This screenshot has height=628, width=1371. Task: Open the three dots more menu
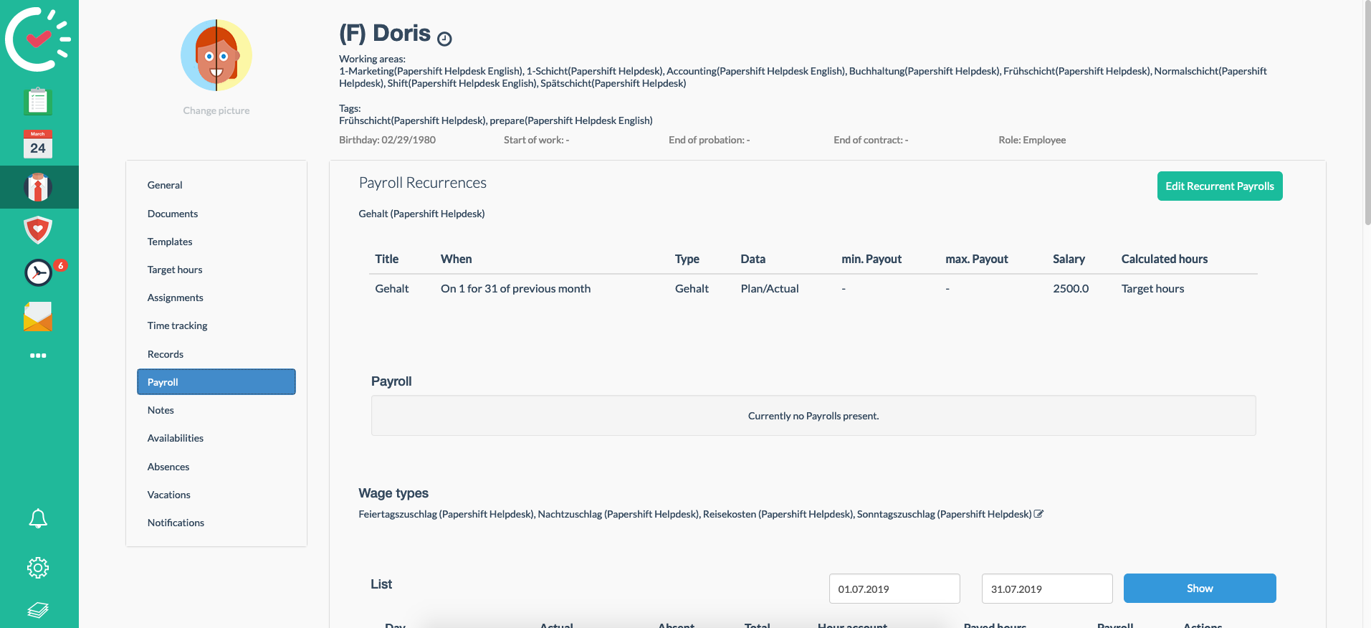[38, 356]
